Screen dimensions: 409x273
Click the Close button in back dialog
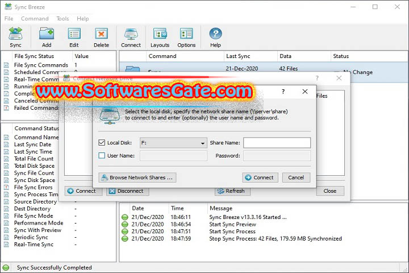330,191
